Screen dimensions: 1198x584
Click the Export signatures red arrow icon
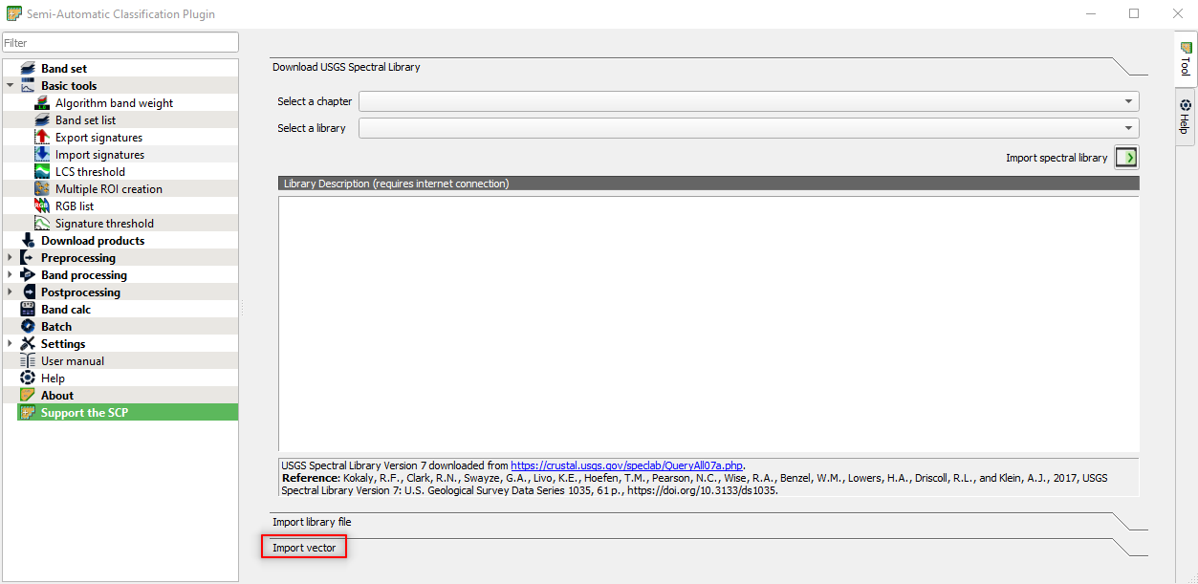pos(42,138)
